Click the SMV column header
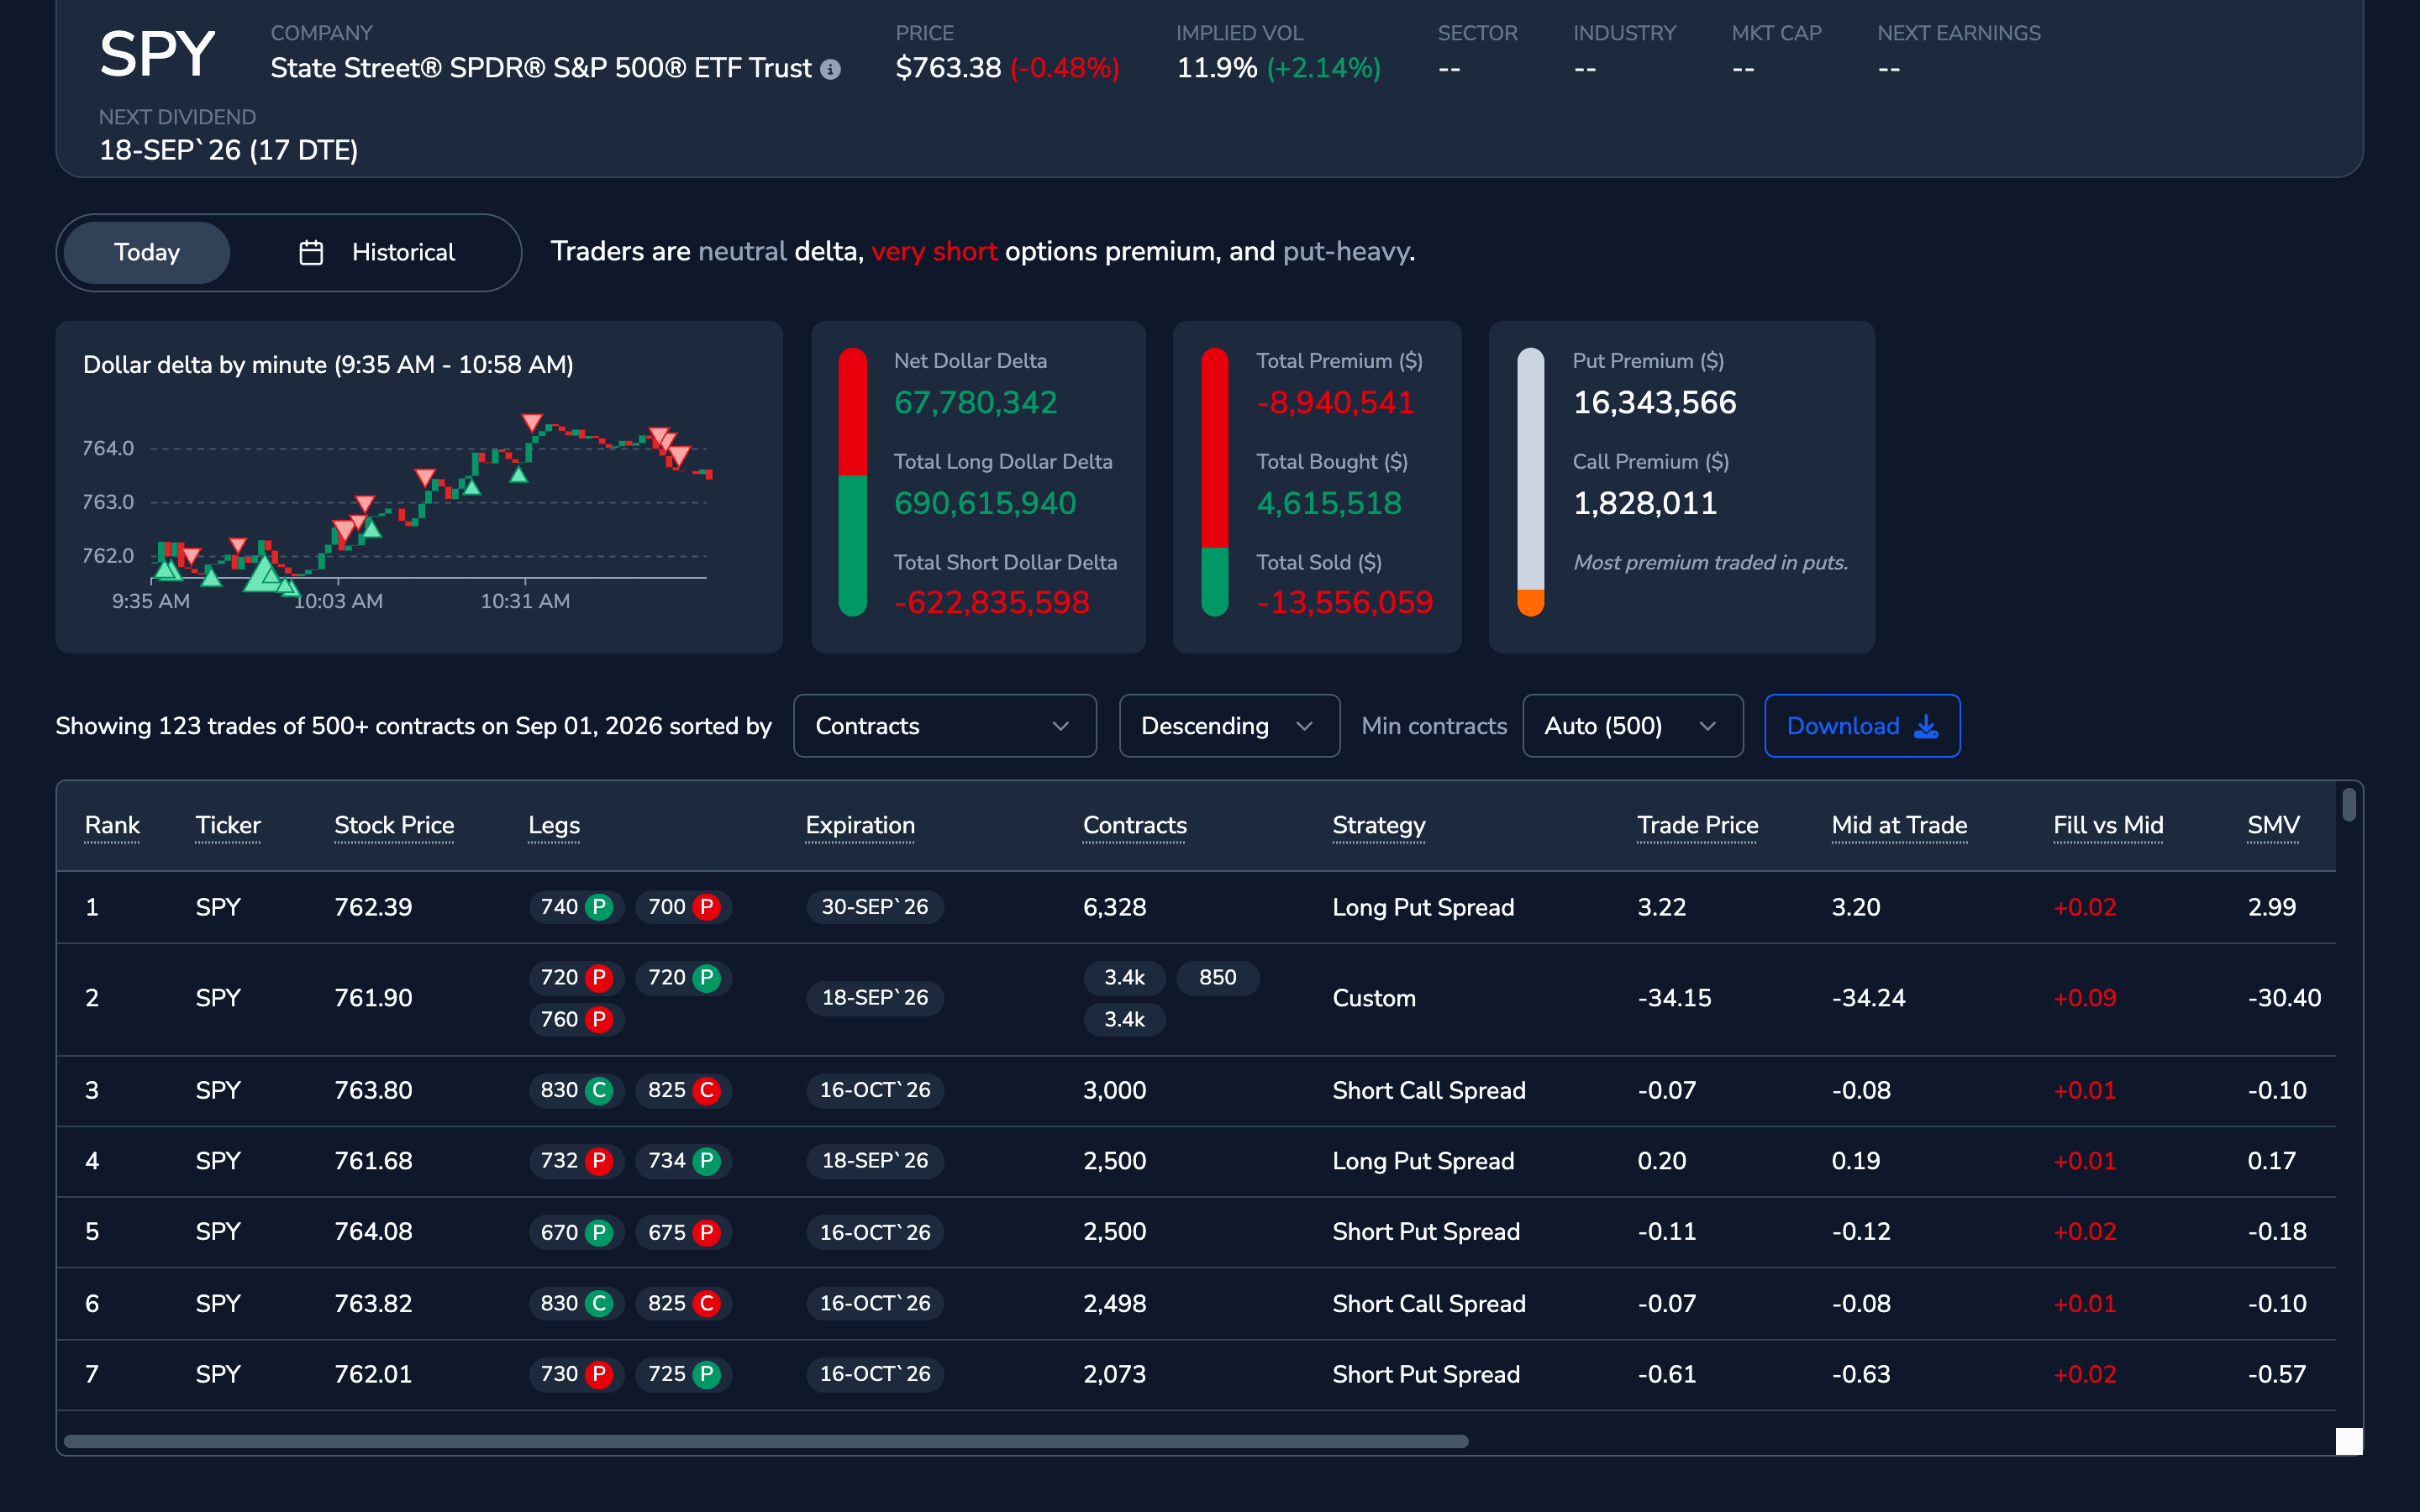 point(2273,825)
